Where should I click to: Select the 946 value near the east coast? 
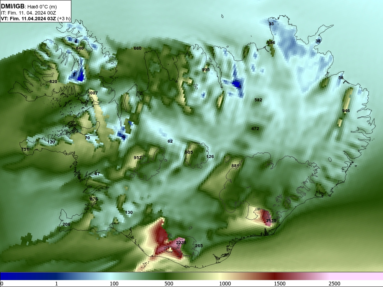pos(346,111)
